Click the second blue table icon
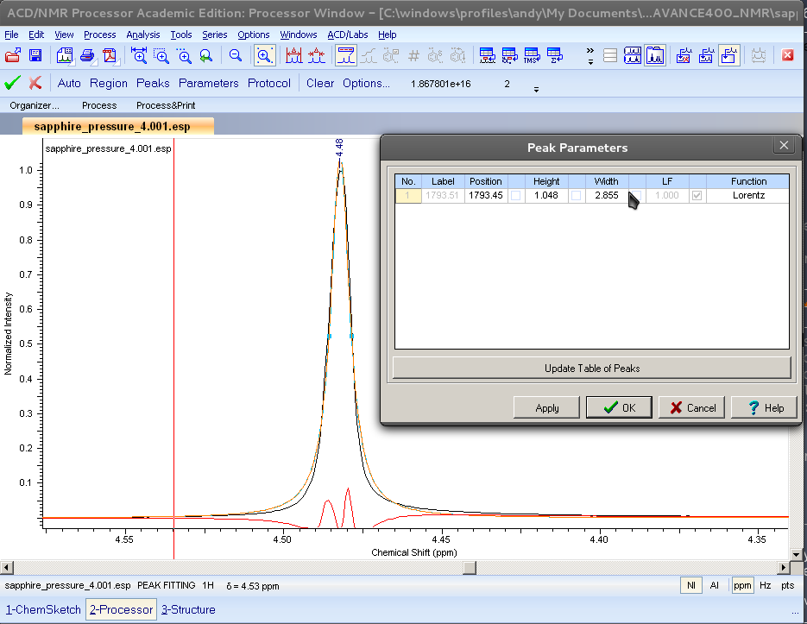 509,55
